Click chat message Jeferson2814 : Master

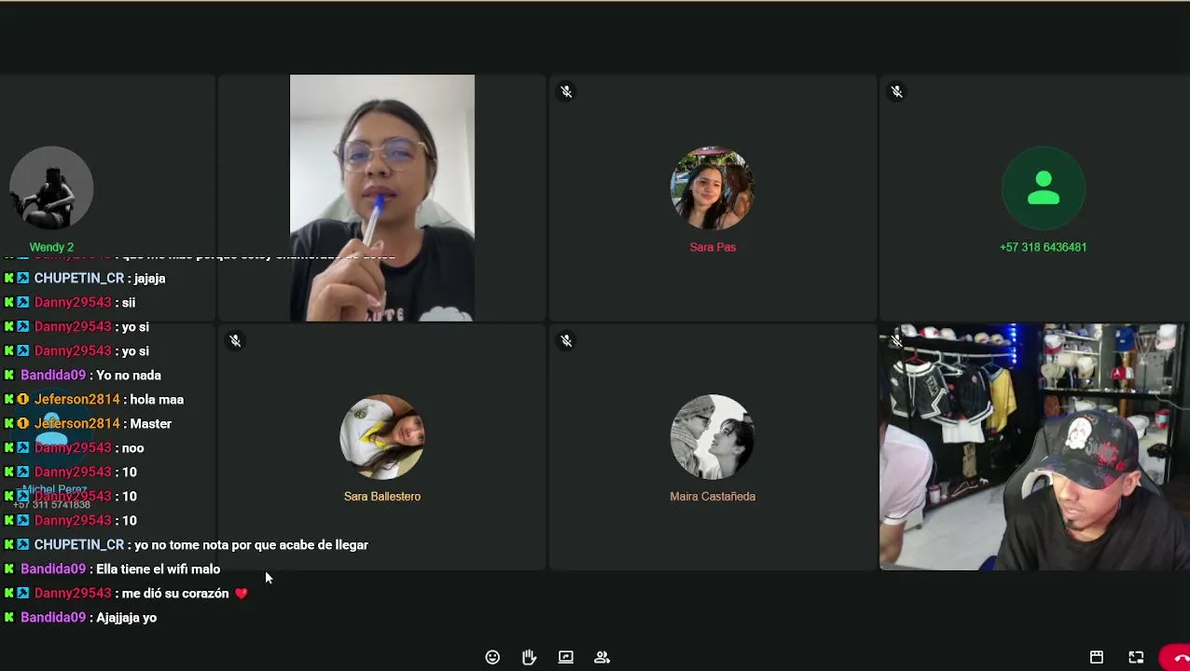(89, 423)
